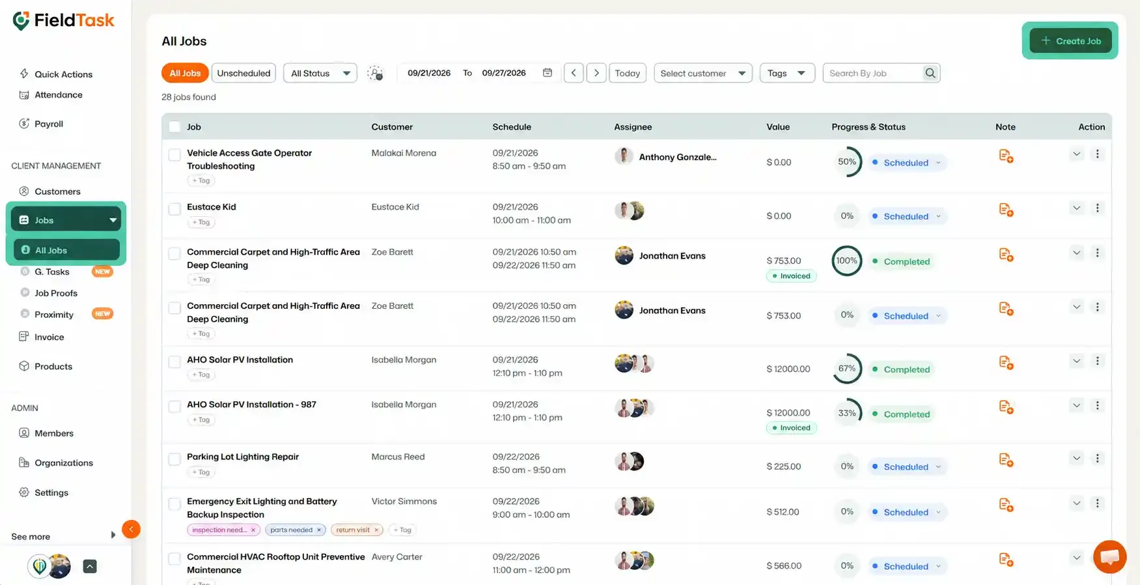Expand See more in sidebar
This screenshot has height=585, width=1140.
(63, 536)
